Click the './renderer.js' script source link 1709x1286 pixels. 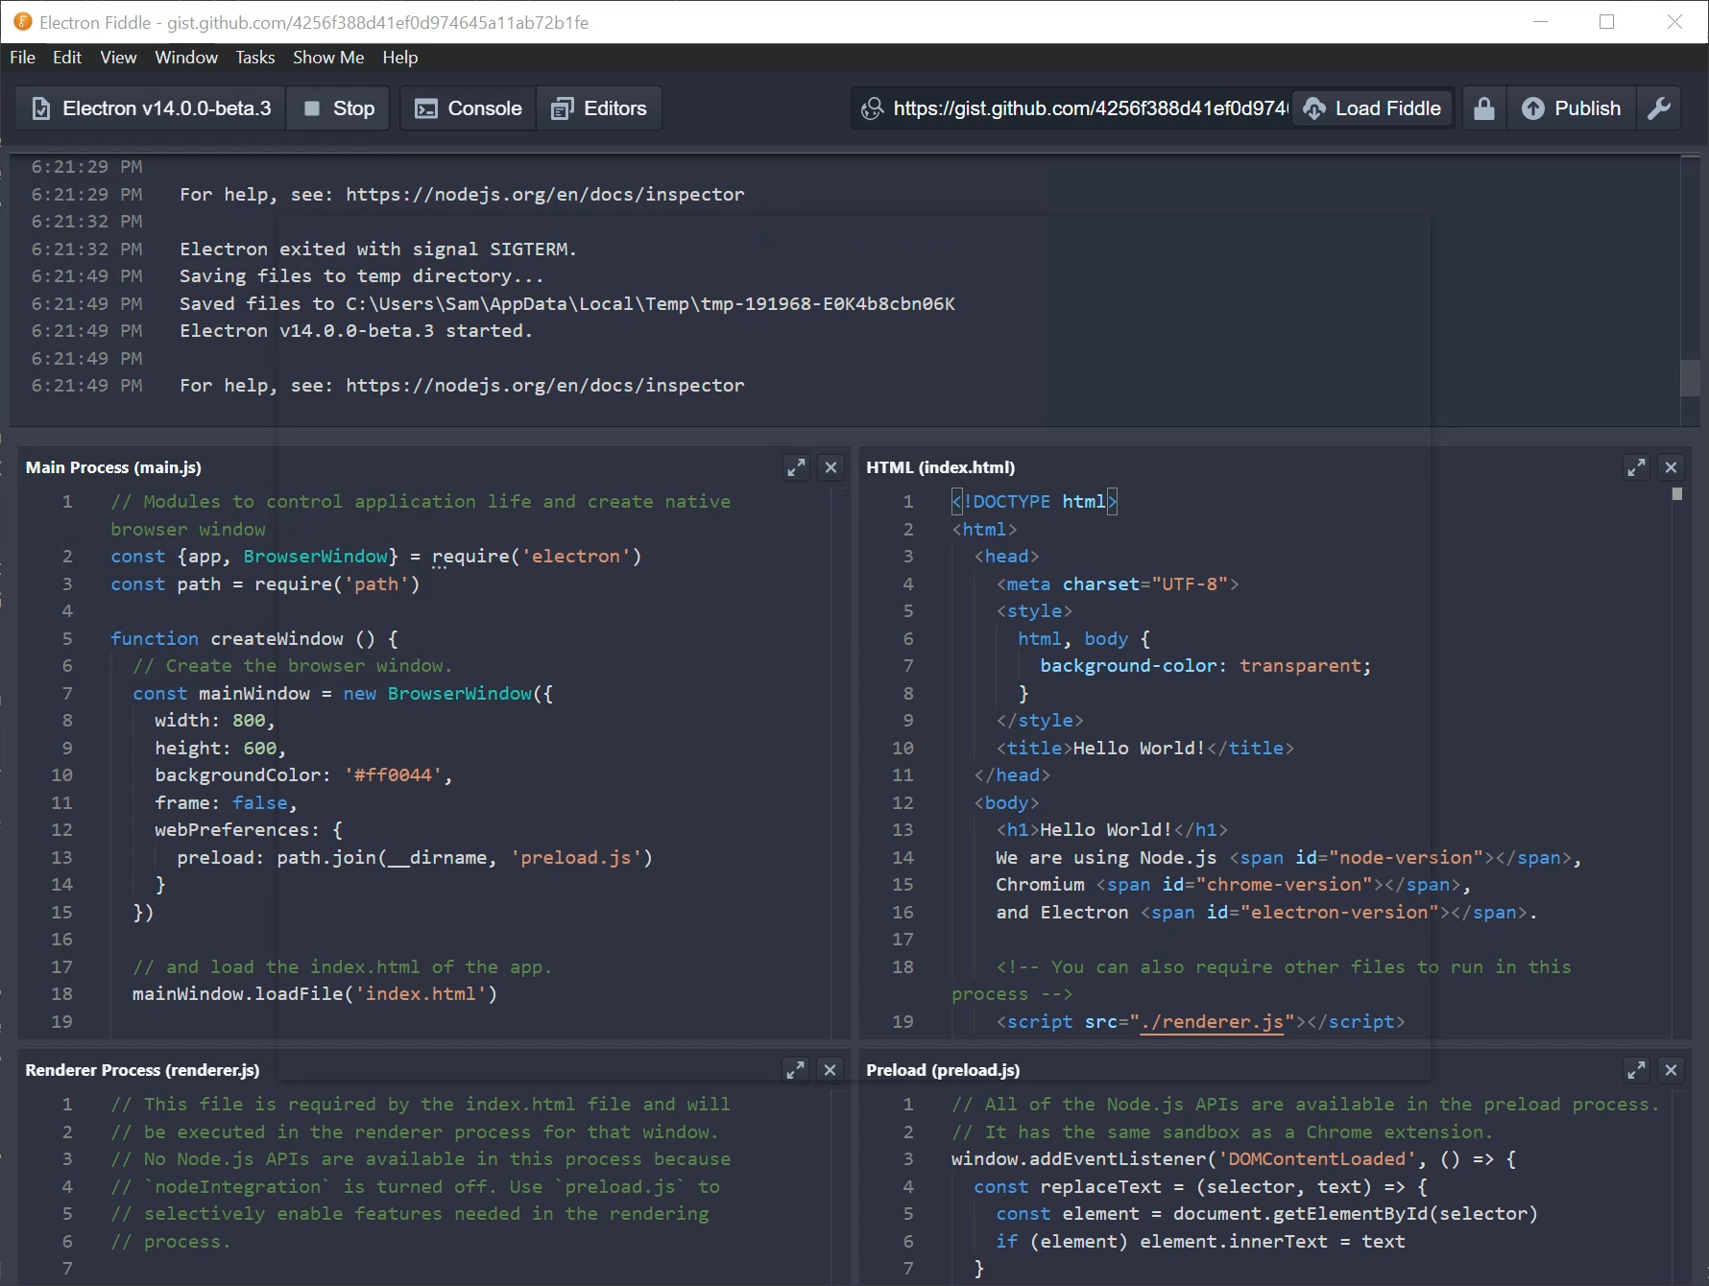click(x=1212, y=1022)
